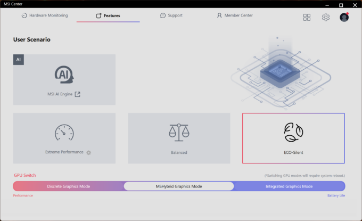Switch to Discrete Graphics Mode
The image size is (362, 221).
[69, 186]
